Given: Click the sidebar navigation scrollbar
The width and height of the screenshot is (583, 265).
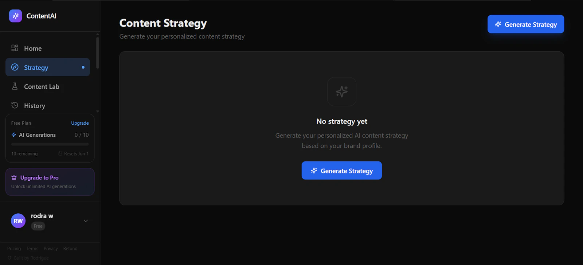Looking at the screenshot, I should point(98,53).
